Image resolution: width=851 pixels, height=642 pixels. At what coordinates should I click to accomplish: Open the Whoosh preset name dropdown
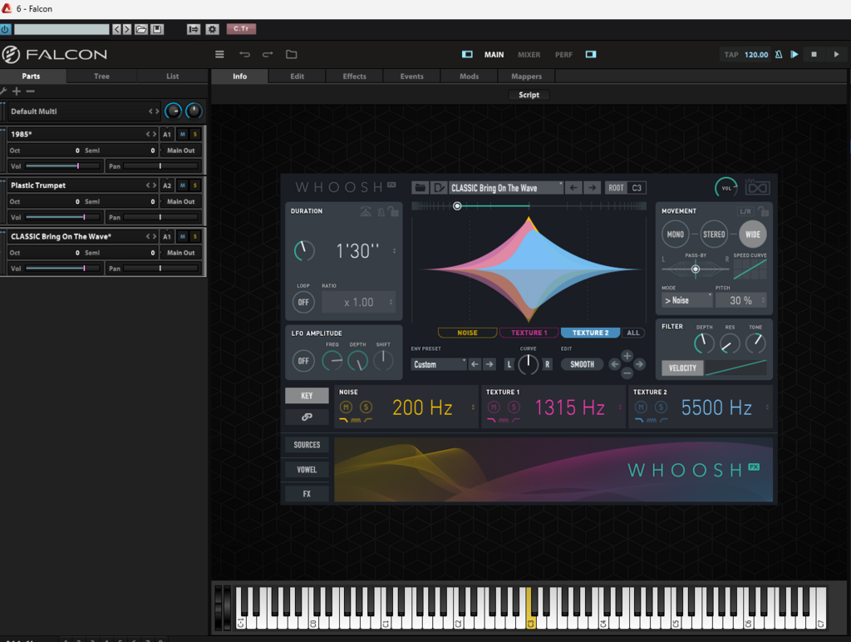pos(506,188)
